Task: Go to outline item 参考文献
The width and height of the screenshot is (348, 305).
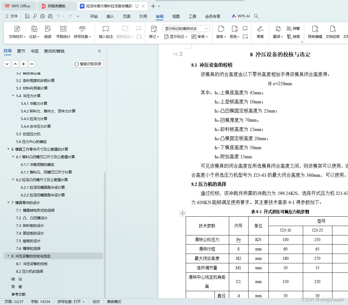Action: click(18, 294)
